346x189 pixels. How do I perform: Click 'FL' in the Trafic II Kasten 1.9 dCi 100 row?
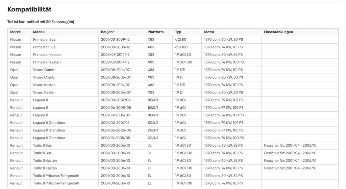click(150, 168)
